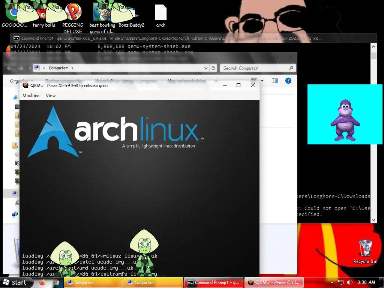Viewport: 384px width, 288px height.
Task: Open furry balls desktop icon
Action: point(43,16)
